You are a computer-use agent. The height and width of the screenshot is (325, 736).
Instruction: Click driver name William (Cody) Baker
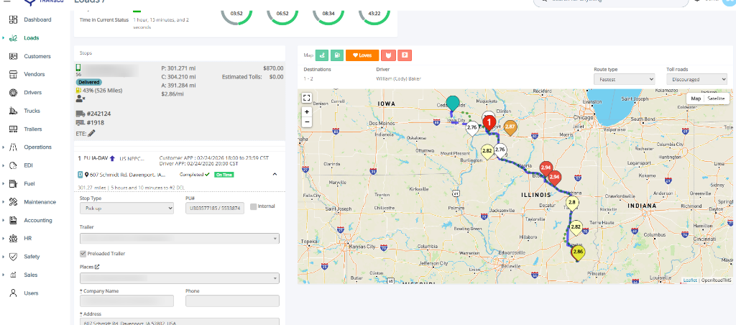[x=398, y=78]
